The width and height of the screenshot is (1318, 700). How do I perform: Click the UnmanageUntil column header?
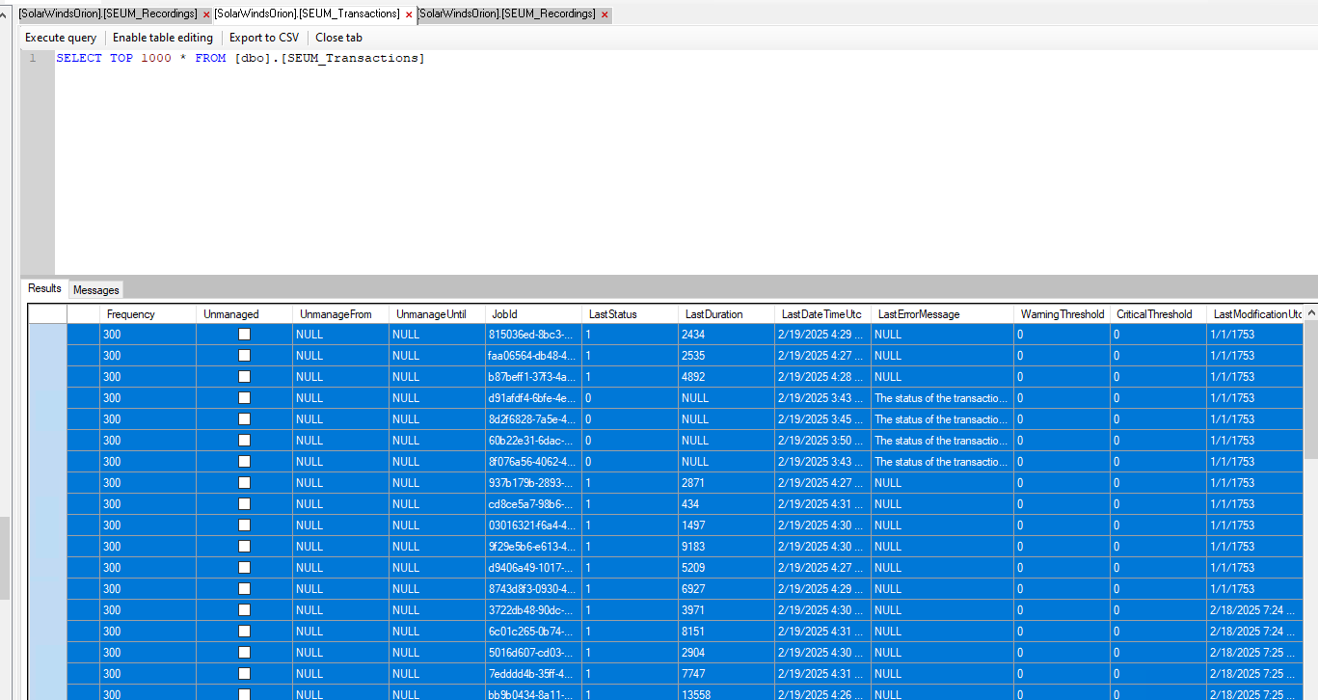point(437,314)
